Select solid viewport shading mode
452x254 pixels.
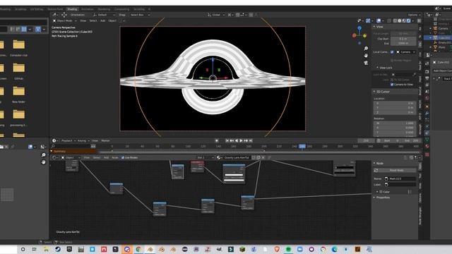[400, 20]
